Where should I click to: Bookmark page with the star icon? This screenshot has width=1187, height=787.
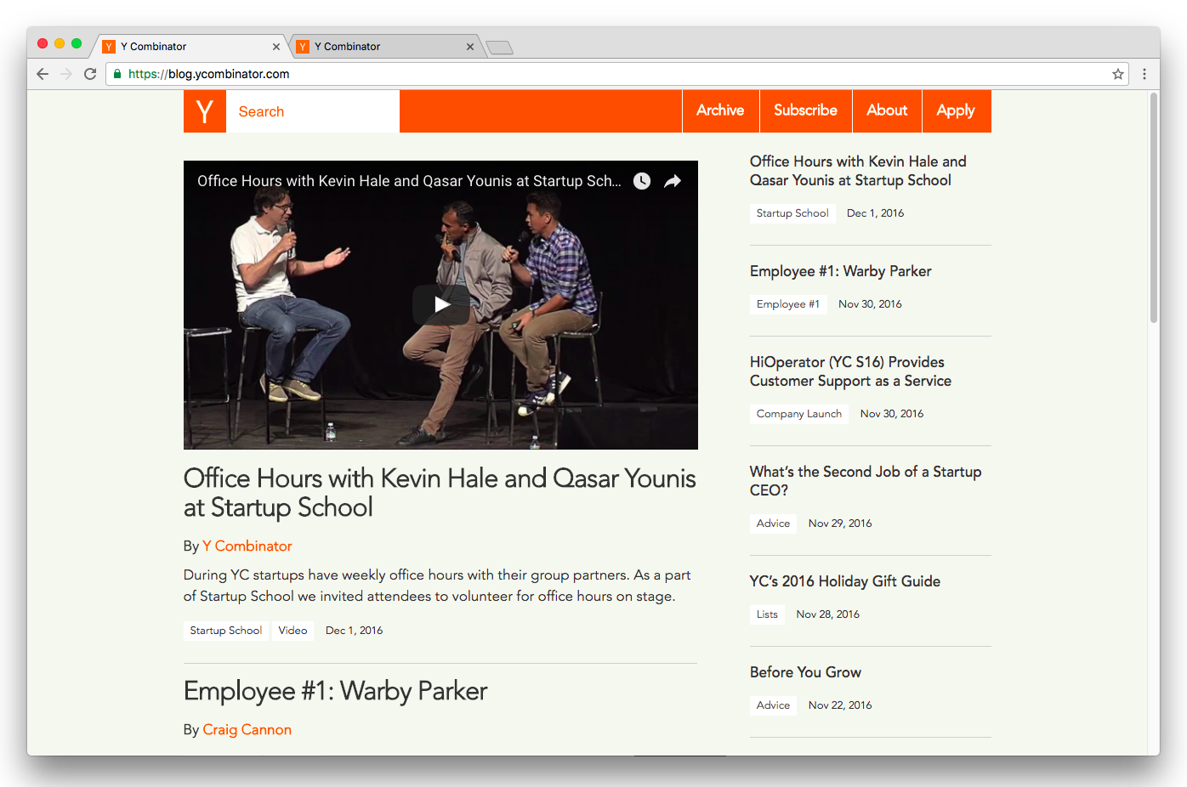click(1118, 74)
